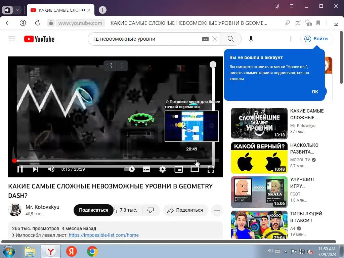This screenshot has width=344, height=258.
Task: Open the video overlay three-dot options
Action: click(122, 66)
